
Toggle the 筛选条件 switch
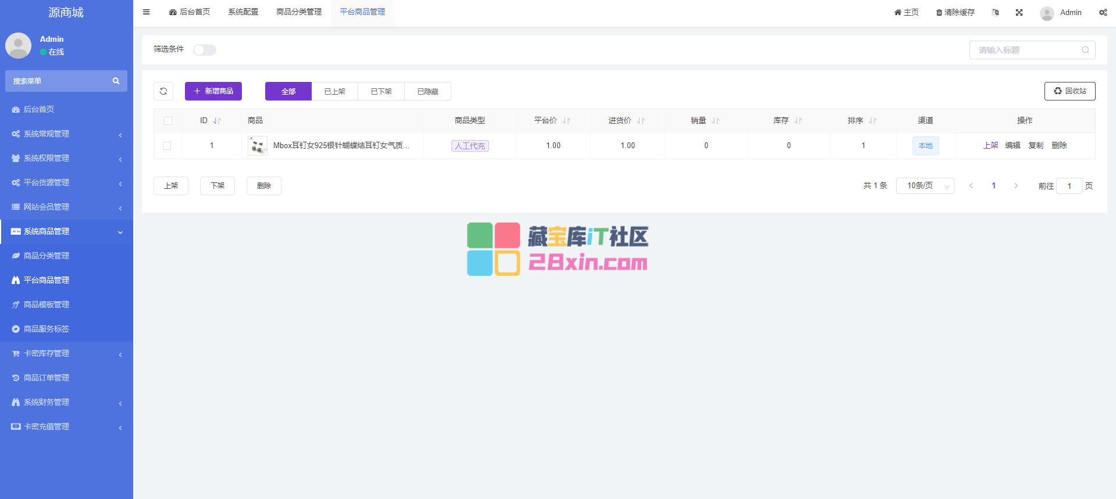205,50
